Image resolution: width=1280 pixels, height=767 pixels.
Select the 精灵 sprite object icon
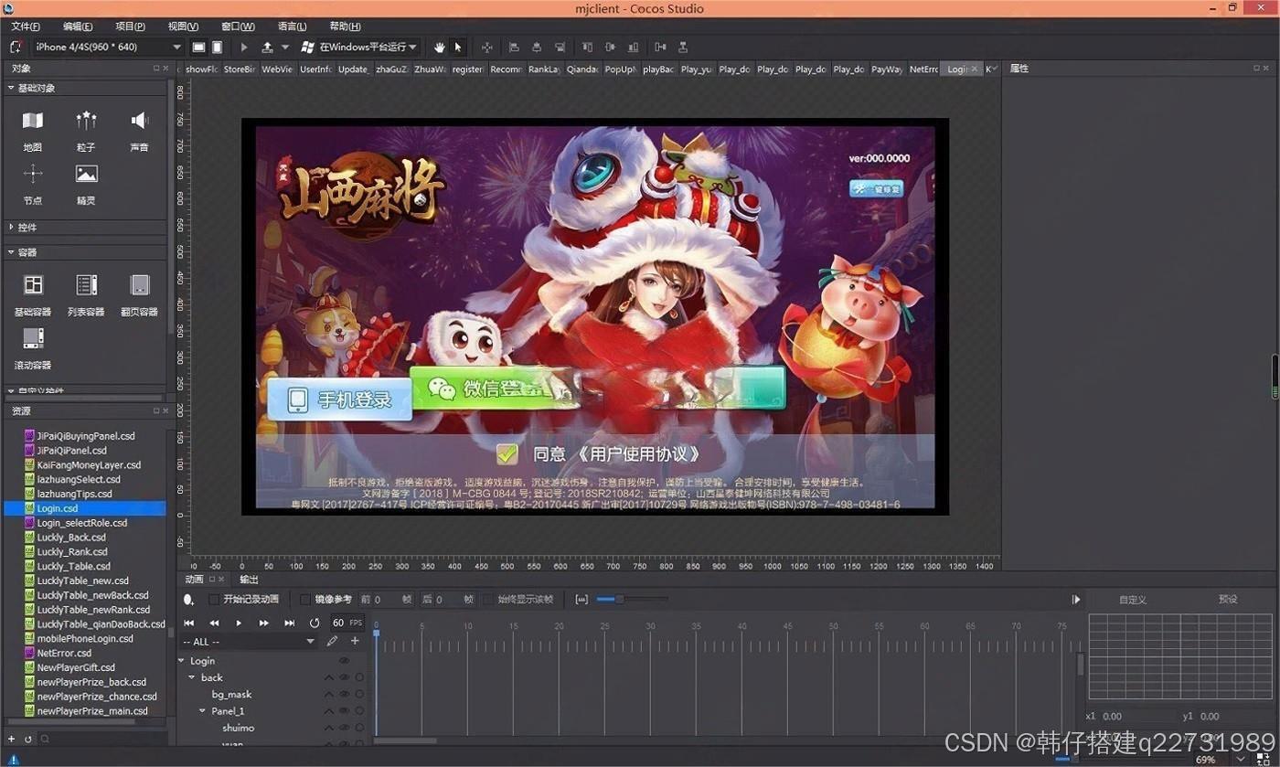click(x=86, y=174)
